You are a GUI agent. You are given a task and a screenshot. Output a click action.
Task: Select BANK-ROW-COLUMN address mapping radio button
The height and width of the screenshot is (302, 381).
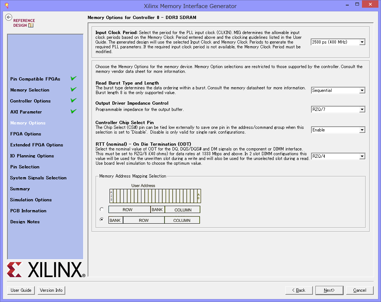tap(102, 220)
